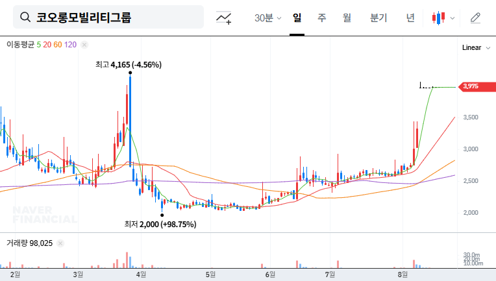Viewport: 496px width, 281px height.
Task: Click the lowest price marker dot
Action: coord(162,215)
